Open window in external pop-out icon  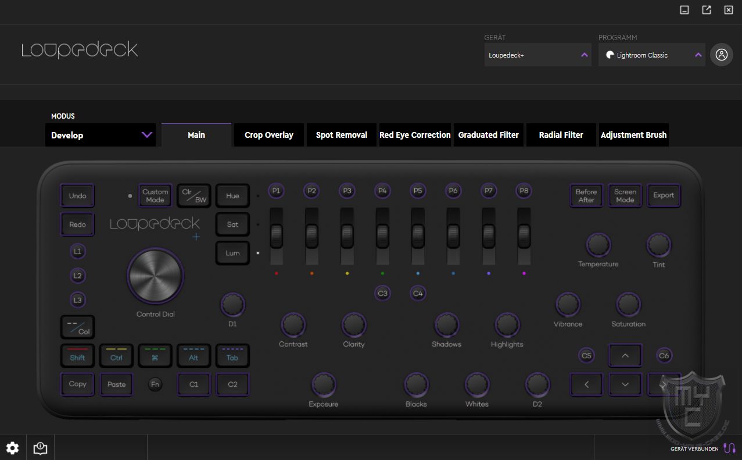(707, 10)
